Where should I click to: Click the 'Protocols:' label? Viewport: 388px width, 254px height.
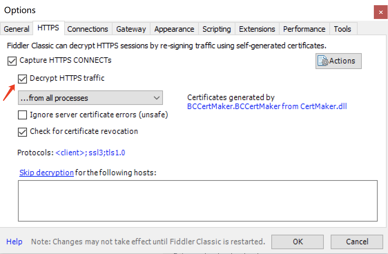[x=36, y=153]
